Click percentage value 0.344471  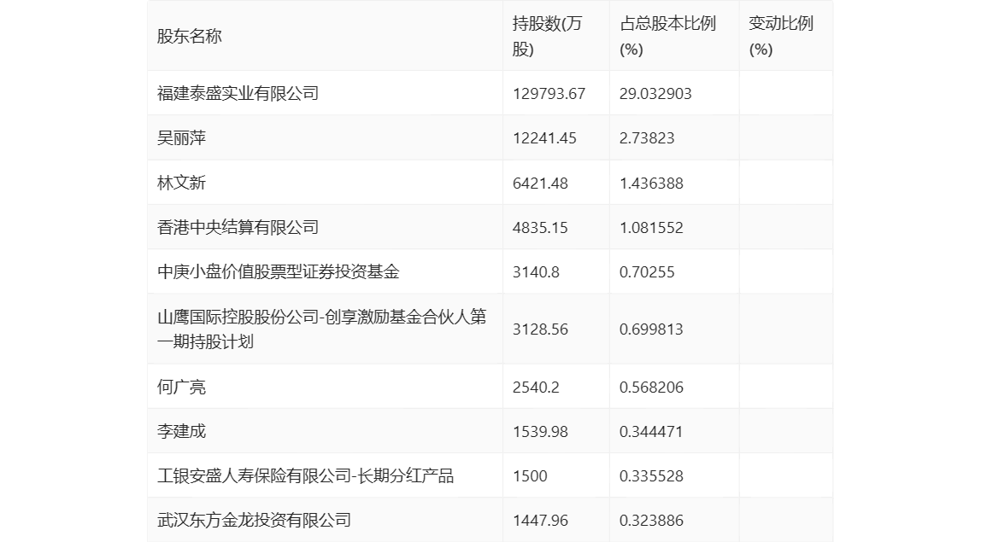pyautogui.click(x=651, y=432)
